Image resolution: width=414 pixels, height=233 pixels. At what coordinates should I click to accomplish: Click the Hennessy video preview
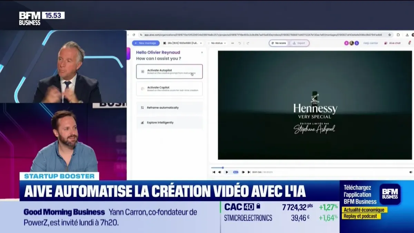[315, 105]
